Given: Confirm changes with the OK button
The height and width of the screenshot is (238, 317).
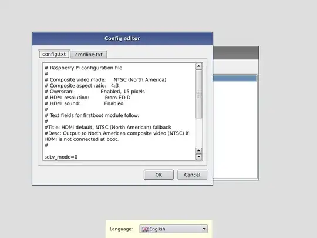Looking at the screenshot, I should (x=158, y=175).
